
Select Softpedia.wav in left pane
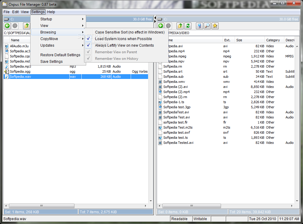pos(76,77)
